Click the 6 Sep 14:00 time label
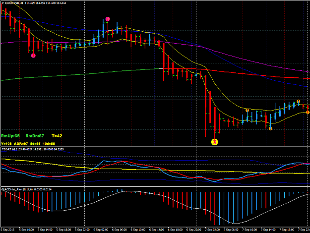The width and height of the screenshot is (310, 233). [x=156, y=230]
